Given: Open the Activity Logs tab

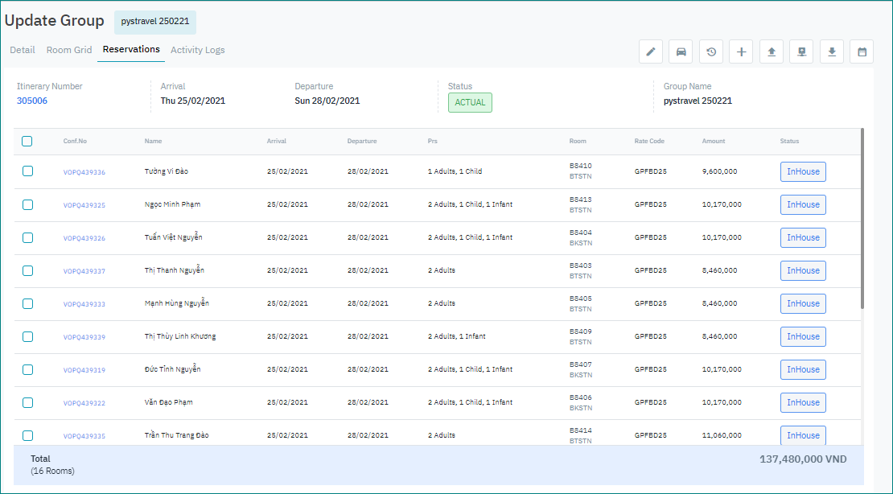Looking at the screenshot, I should click(197, 50).
